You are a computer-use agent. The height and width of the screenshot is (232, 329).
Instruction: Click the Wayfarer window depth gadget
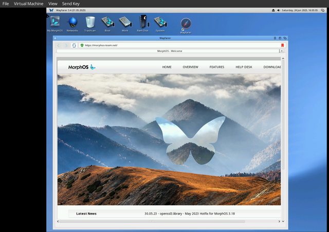pos(285,38)
